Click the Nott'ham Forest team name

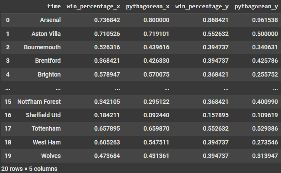[x=39, y=102]
